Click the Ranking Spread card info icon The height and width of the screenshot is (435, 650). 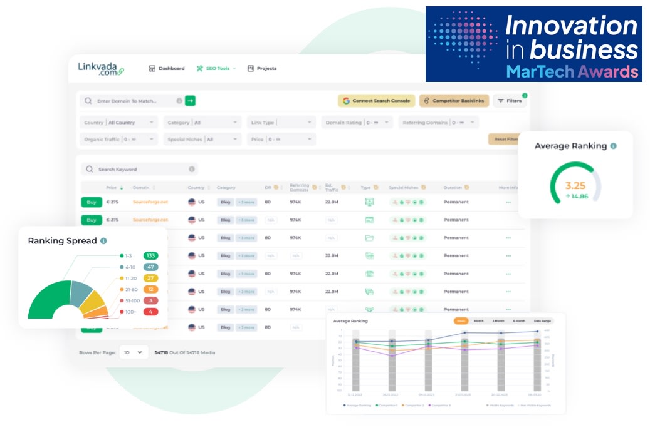click(103, 241)
